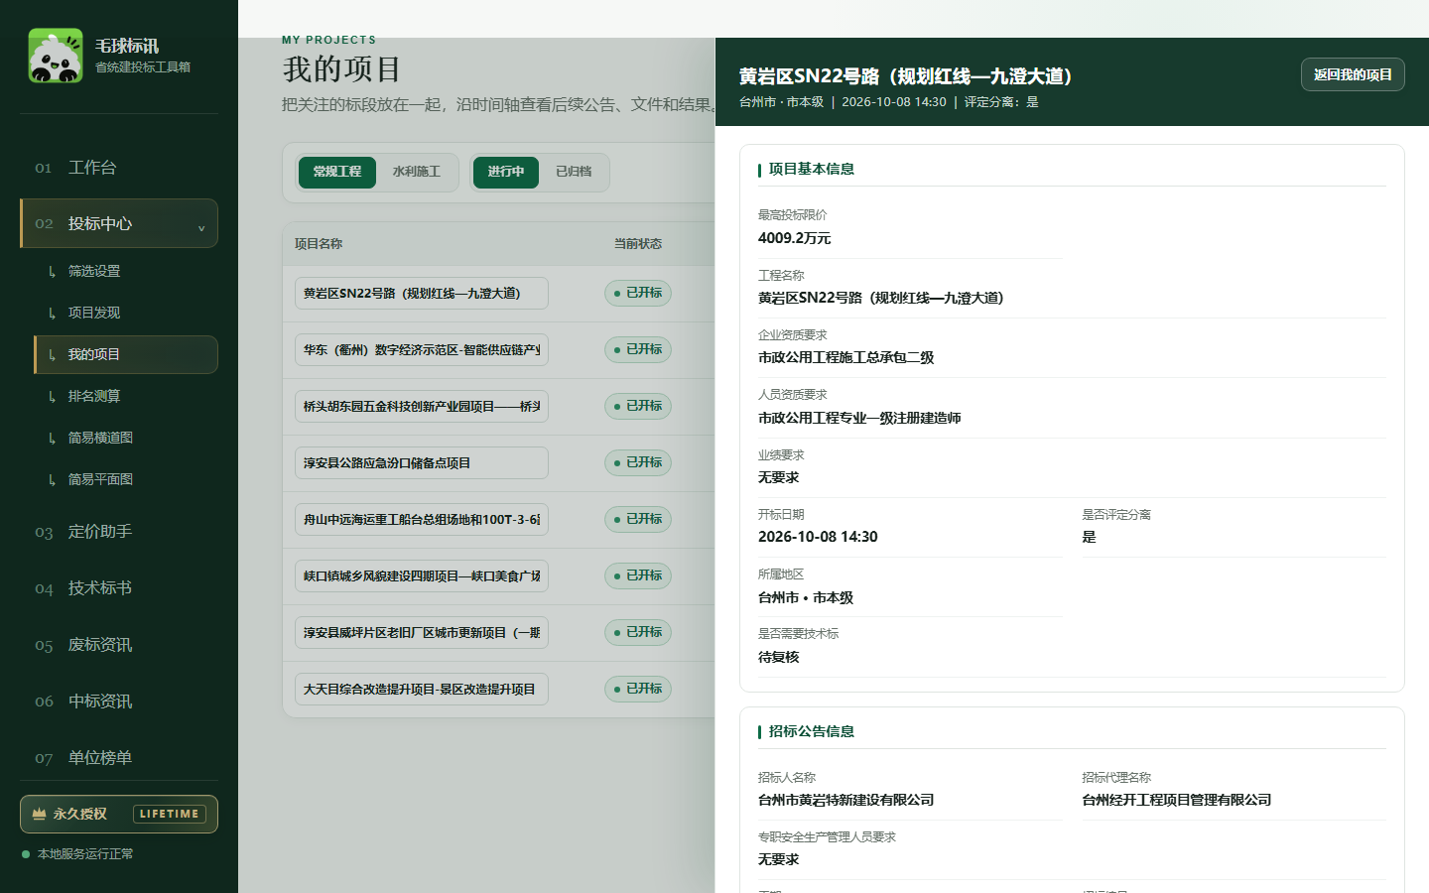Click the 永久授权 LIFETIME badge

(119, 814)
